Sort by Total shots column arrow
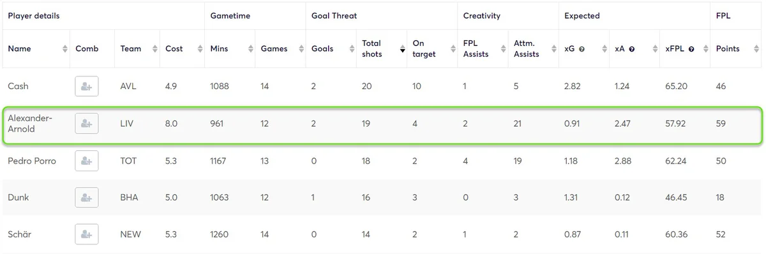Screen dimensions: 766x254 [402, 49]
